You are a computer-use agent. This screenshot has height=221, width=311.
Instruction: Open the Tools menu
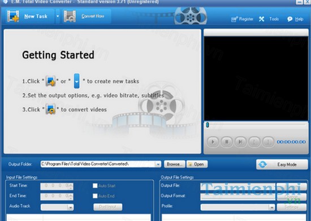tap(274, 19)
